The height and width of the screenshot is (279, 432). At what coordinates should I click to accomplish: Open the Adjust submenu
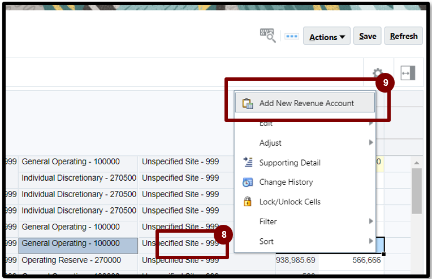[x=305, y=143]
